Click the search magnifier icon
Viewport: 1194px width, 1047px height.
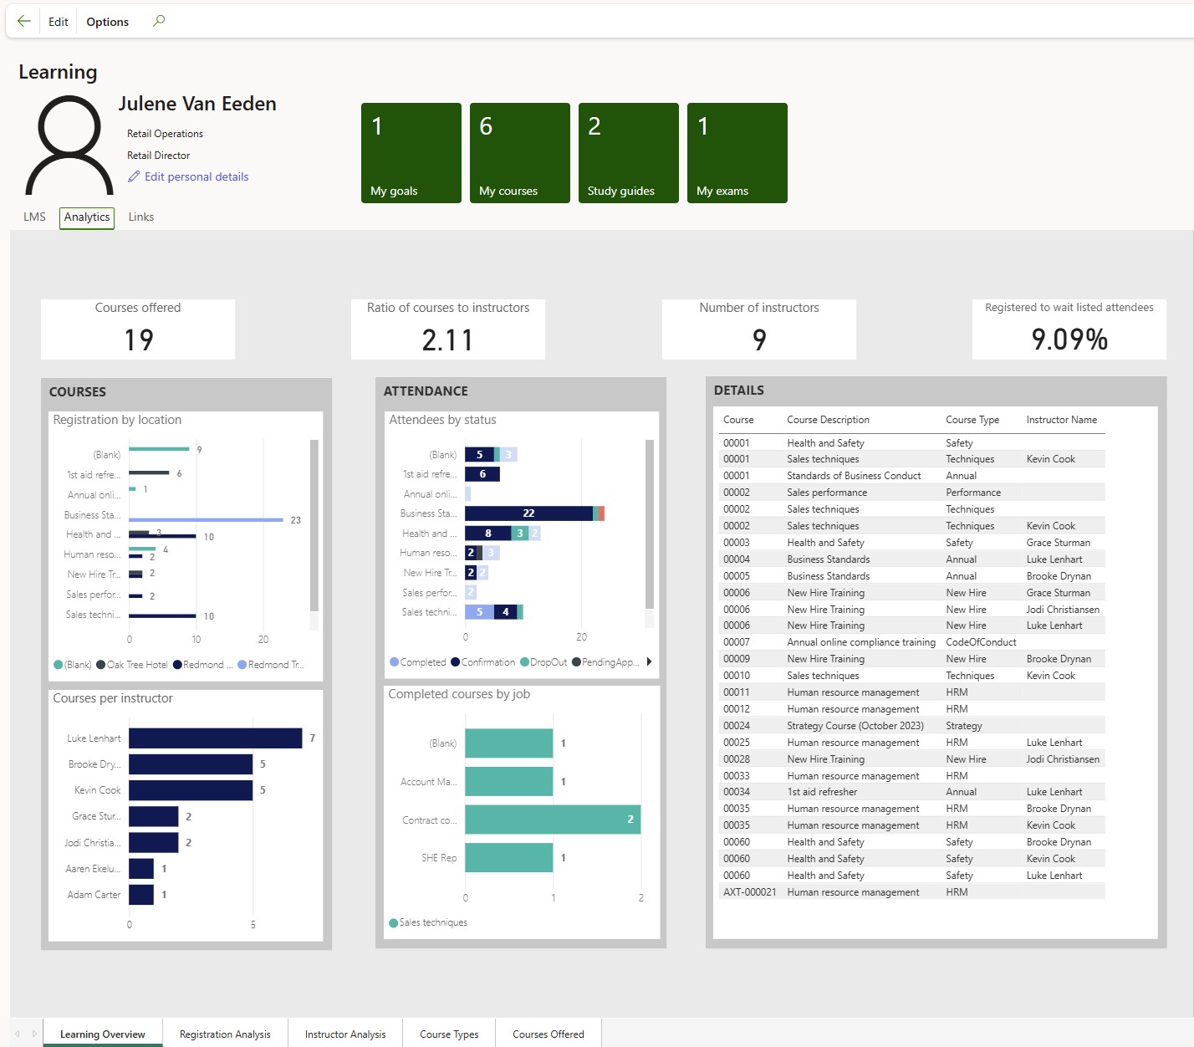159,21
